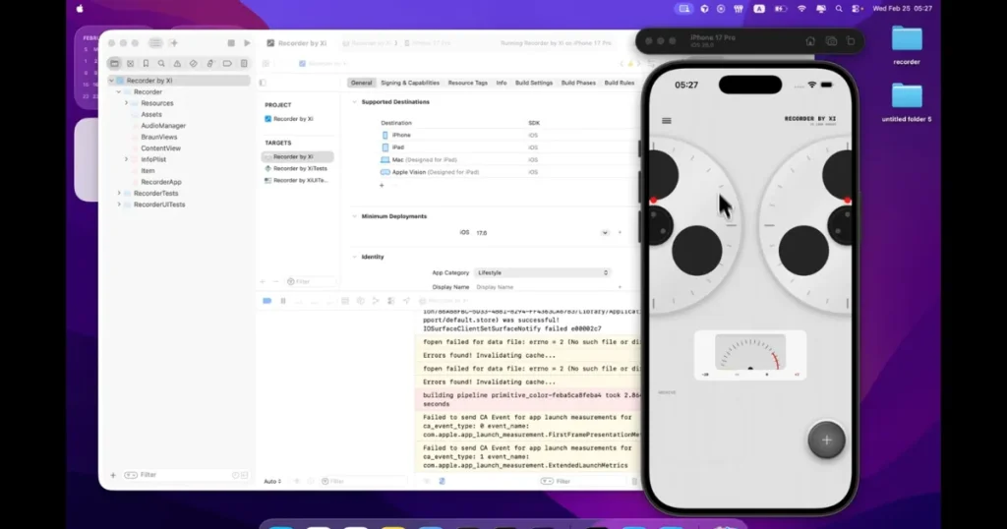Open untitled folder 5 on desktop
Viewport: 1007px width, 529px height.
coord(906,101)
